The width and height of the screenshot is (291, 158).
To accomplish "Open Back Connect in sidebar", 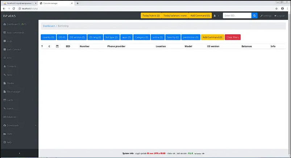I will pos(12,50).
